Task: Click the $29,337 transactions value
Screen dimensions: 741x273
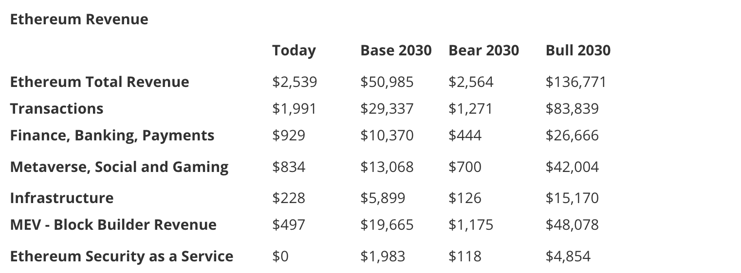Action: point(387,108)
